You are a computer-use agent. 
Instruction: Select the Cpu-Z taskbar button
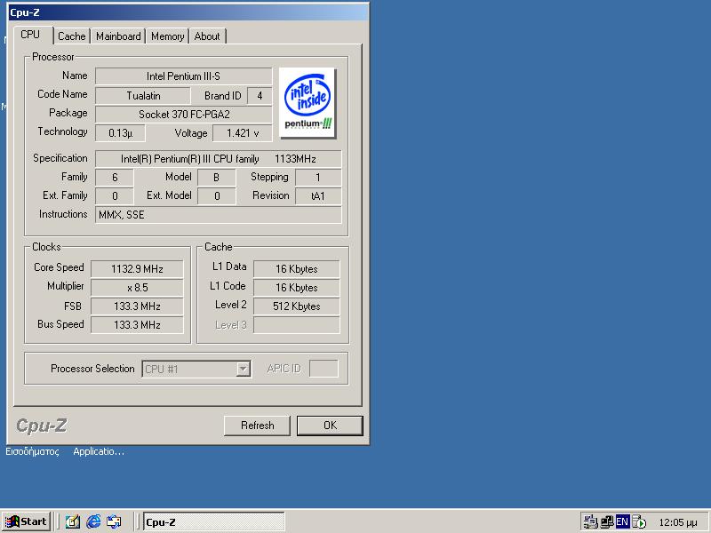click(x=213, y=521)
